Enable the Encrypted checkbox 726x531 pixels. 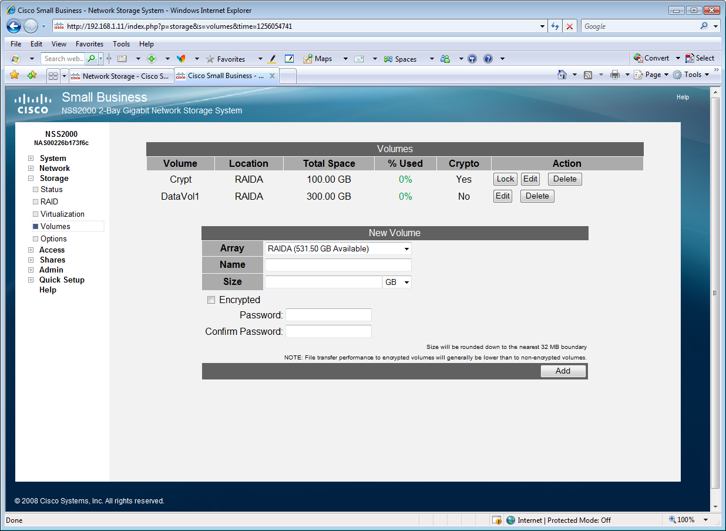pos(211,300)
